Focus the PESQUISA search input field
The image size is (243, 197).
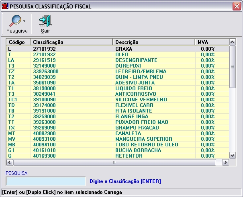tap(46, 181)
